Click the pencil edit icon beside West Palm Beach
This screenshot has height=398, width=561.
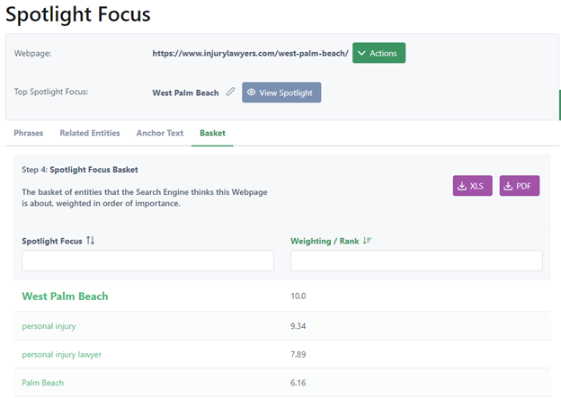pos(231,93)
